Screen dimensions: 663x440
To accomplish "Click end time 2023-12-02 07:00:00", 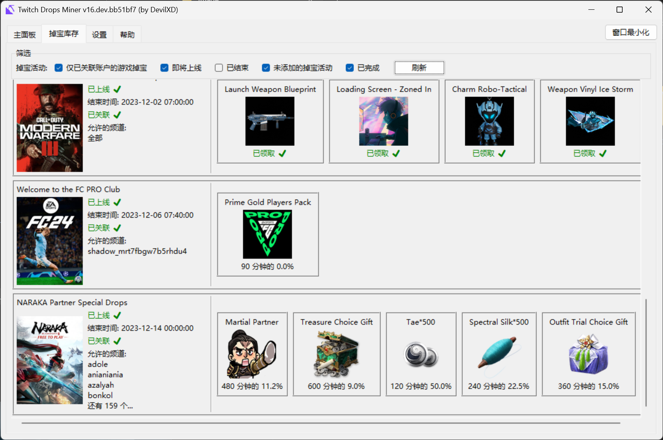I will pos(157,102).
